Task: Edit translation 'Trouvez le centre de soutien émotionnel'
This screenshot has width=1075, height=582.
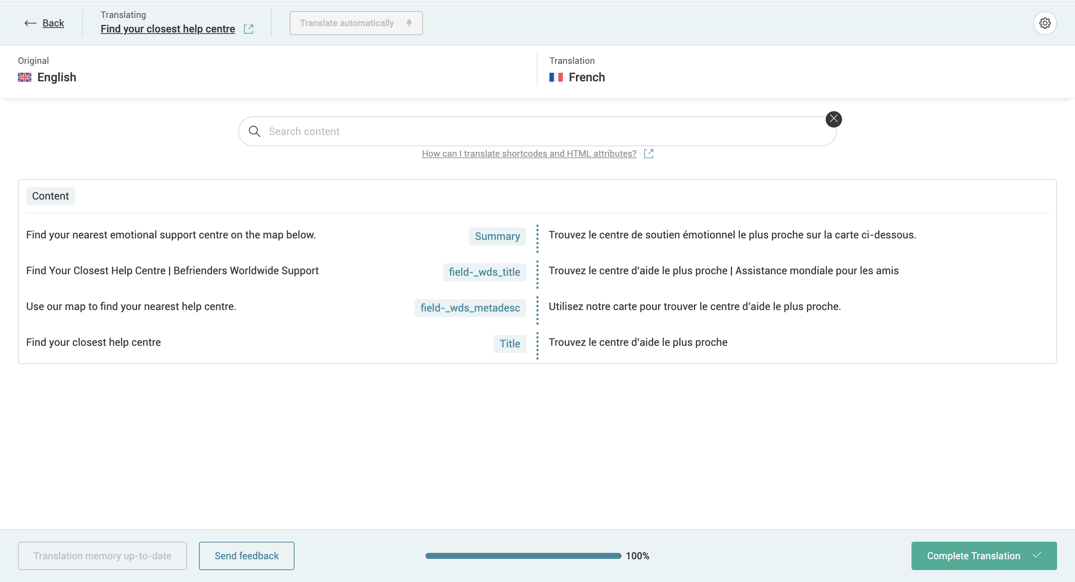Action: 732,235
